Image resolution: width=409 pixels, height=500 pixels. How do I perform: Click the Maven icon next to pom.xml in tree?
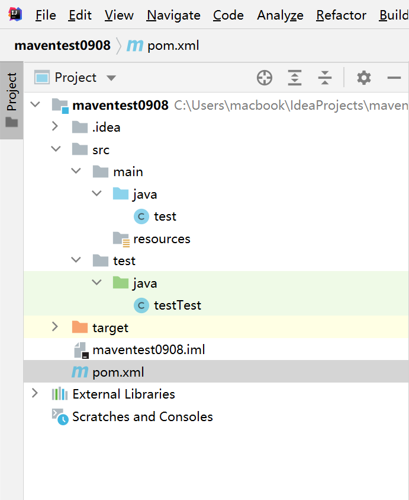[80, 372]
